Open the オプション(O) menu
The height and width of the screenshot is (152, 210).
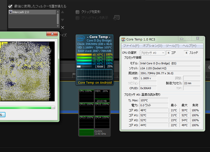pyautogui.click(x=152, y=46)
